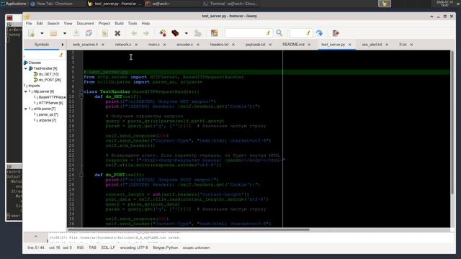The image size is (461, 259).
Task: Open the Applications menu in top panel
Action: point(13,4)
